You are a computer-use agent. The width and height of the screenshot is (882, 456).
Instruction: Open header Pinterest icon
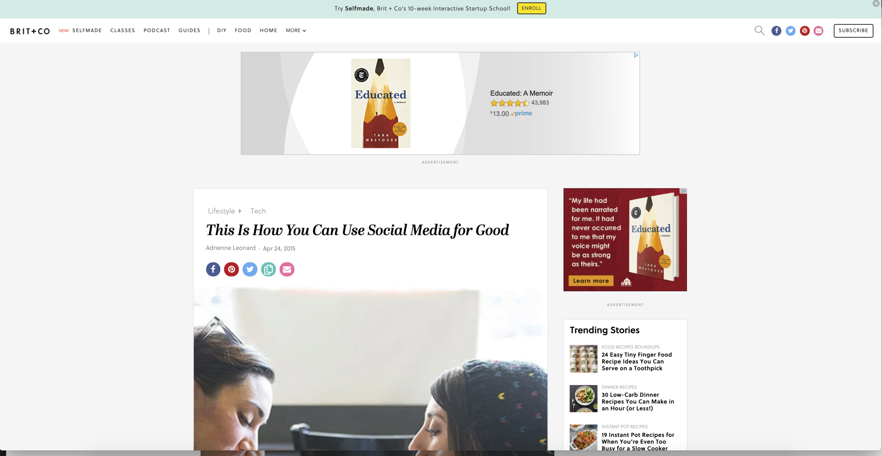[x=804, y=31]
